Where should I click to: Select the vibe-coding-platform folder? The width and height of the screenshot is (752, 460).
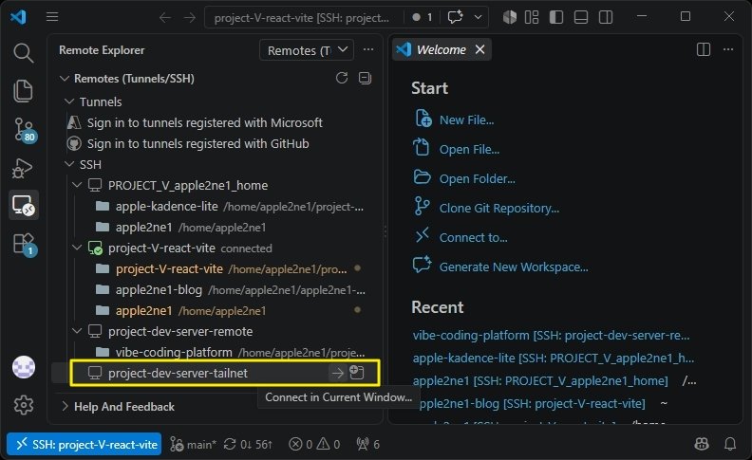coord(174,352)
